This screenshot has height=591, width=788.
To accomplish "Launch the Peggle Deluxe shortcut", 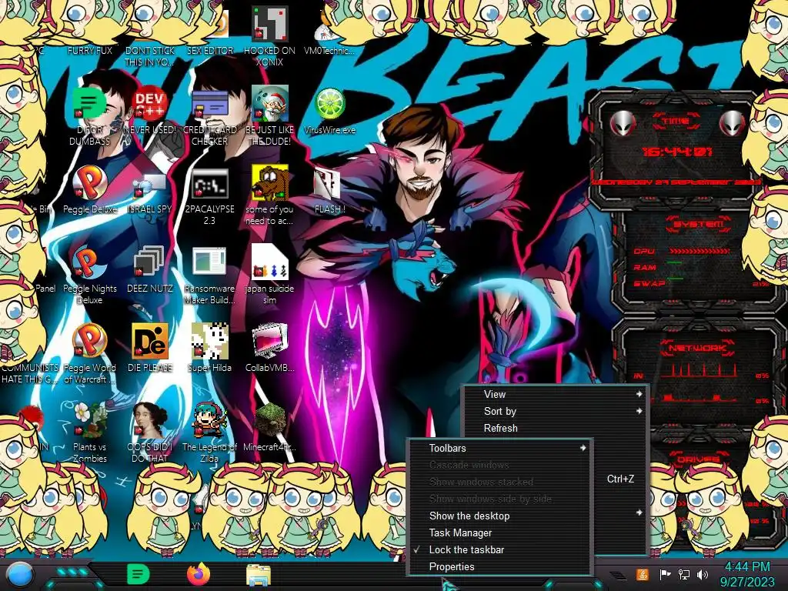I will pyautogui.click(x=89, y=182).
